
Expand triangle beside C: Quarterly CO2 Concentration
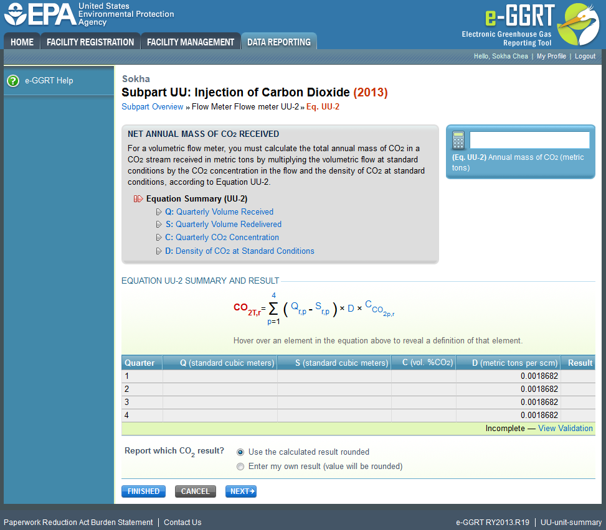coord(159,238)
